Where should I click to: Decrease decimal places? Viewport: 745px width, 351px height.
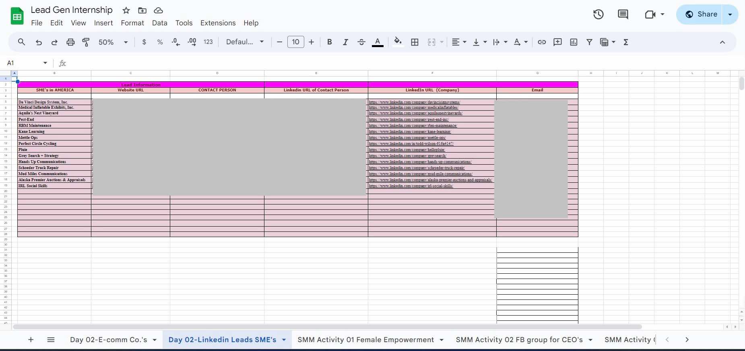pyautogui.click(x=176, y=42)
